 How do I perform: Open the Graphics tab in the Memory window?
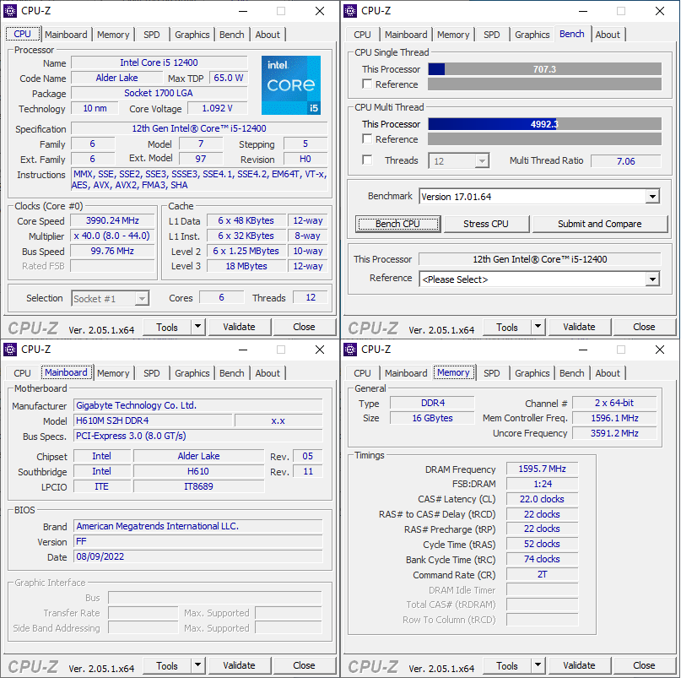[532, 373]
